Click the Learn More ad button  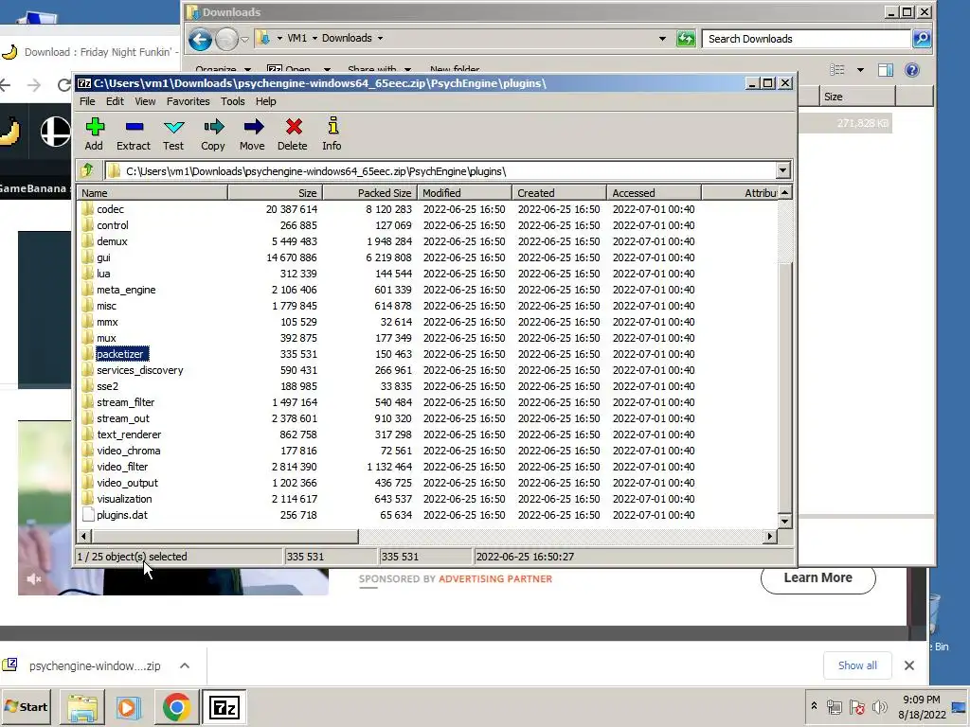817,577
